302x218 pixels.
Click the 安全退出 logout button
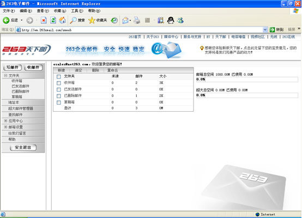coord(23,148)
